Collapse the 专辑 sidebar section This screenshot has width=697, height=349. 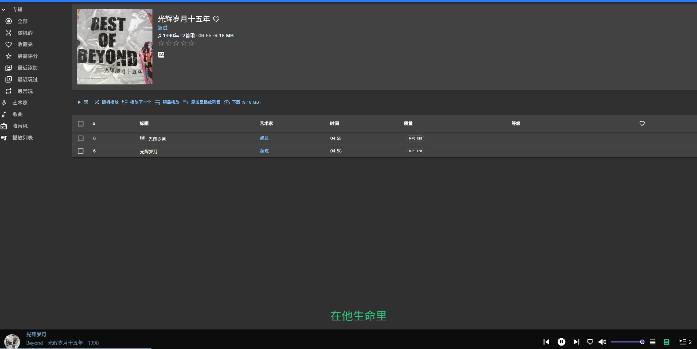point(4,9)
